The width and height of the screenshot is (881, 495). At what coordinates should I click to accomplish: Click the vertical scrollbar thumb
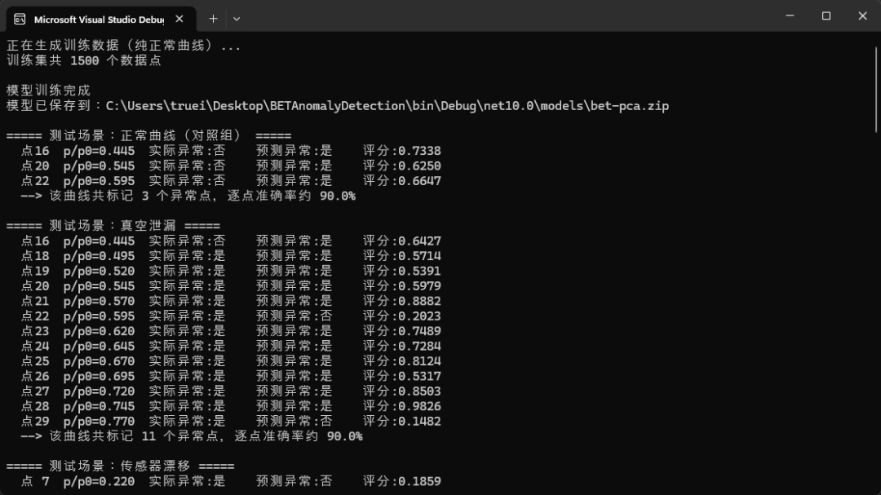pos(875,90)
